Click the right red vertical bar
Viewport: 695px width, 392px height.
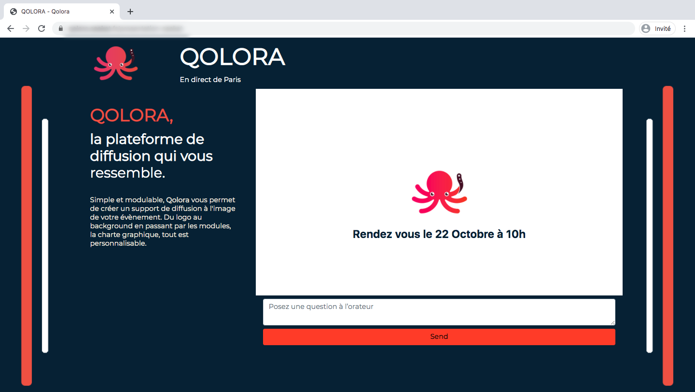point(667,236)
